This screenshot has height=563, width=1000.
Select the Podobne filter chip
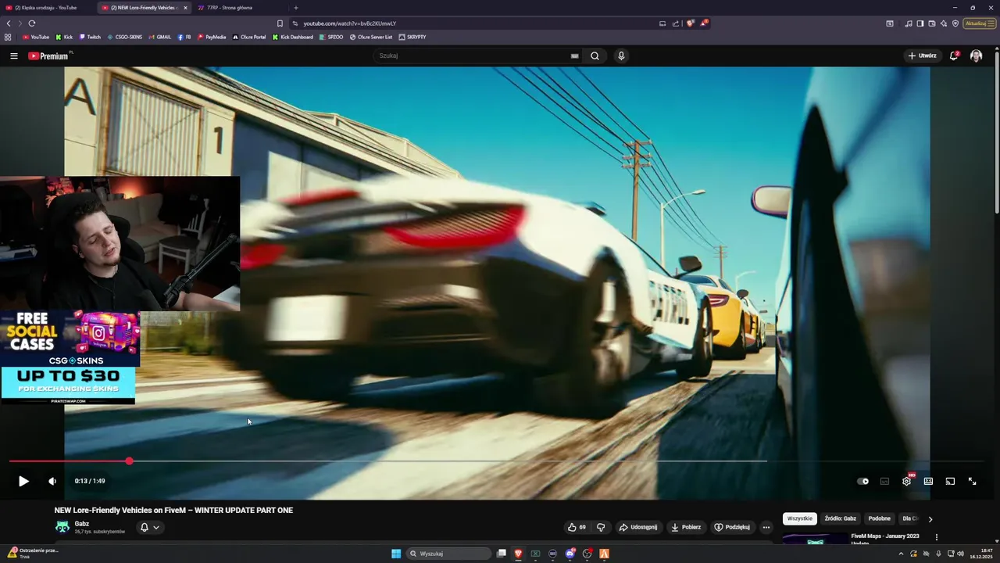pos(879,518)
